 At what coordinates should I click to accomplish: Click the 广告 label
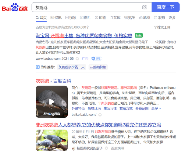[x=85, y=59]
